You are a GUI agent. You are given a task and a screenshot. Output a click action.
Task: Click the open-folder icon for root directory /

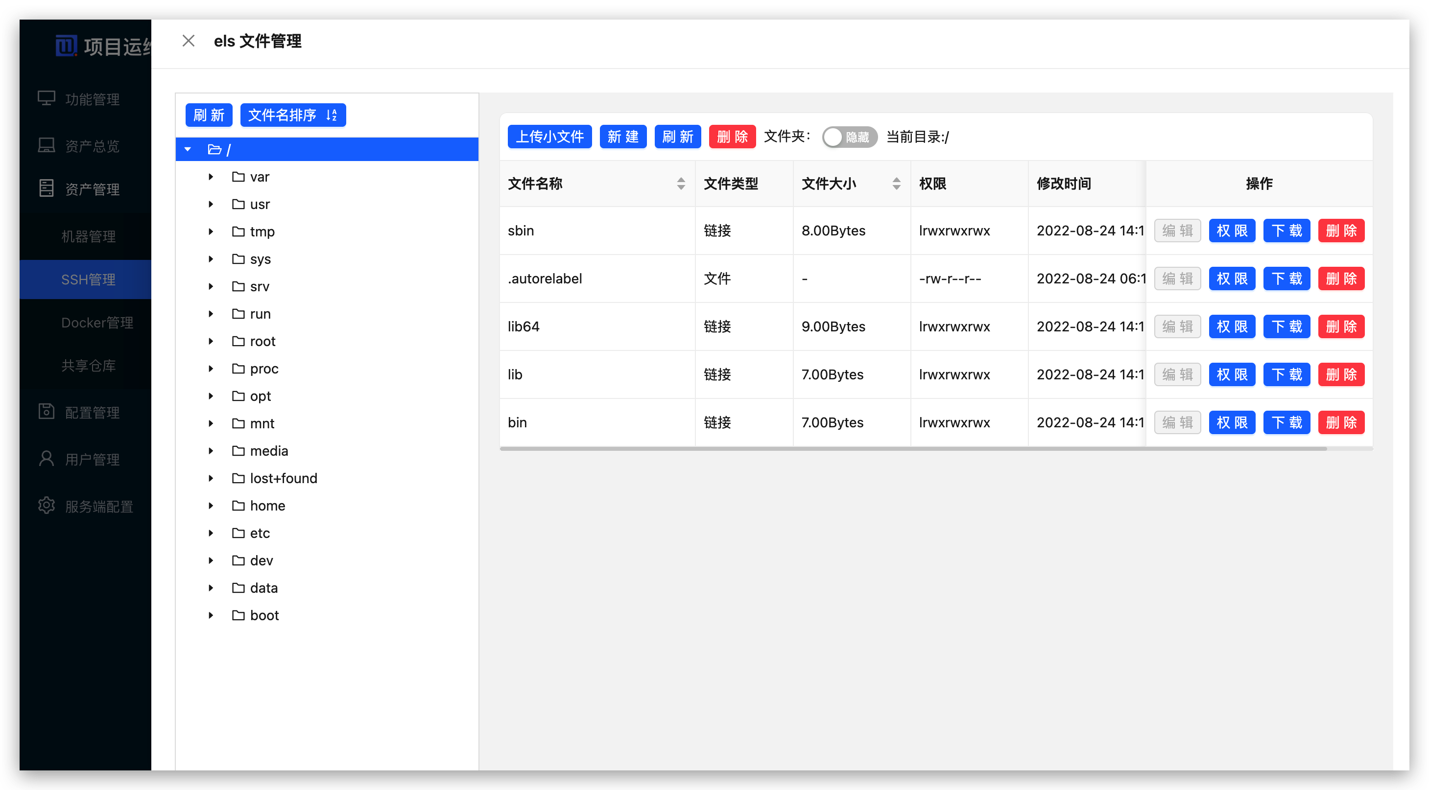214,149
